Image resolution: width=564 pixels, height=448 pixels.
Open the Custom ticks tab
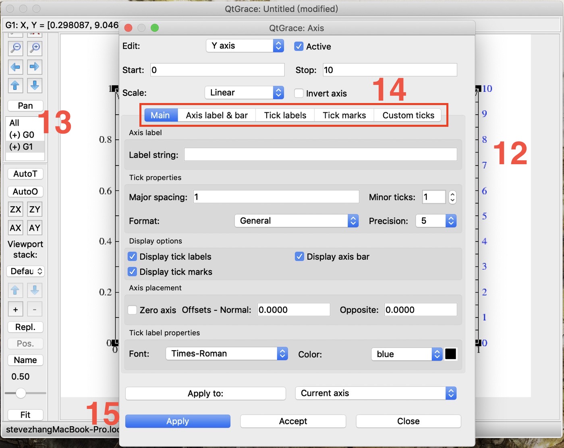(x=408, y=116)
